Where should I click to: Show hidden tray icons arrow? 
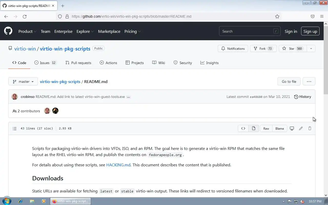283,201
